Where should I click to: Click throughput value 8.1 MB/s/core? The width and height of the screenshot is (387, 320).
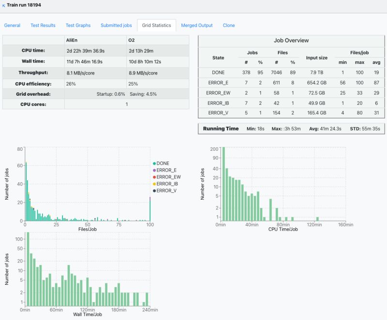click(80, 73)
